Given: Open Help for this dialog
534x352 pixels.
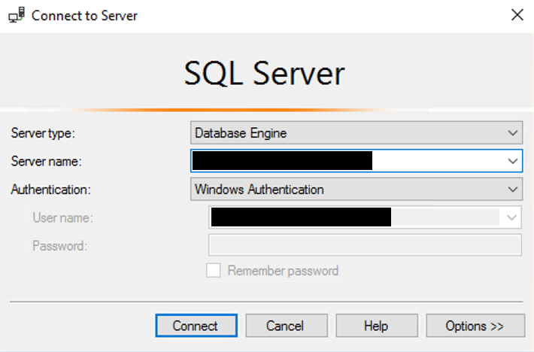Looking at the screenshot, I should 377,326.
